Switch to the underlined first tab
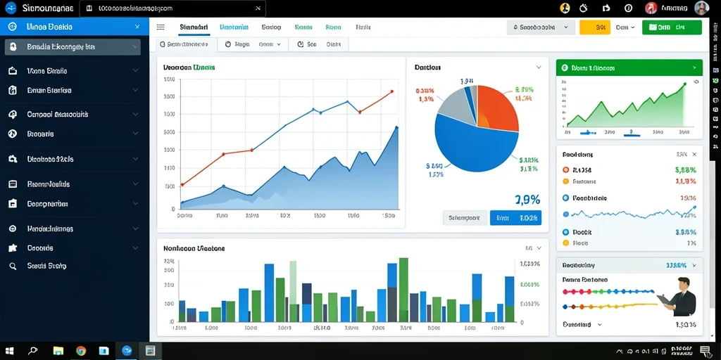The image size is (721, 360). (x=194, y=27)
